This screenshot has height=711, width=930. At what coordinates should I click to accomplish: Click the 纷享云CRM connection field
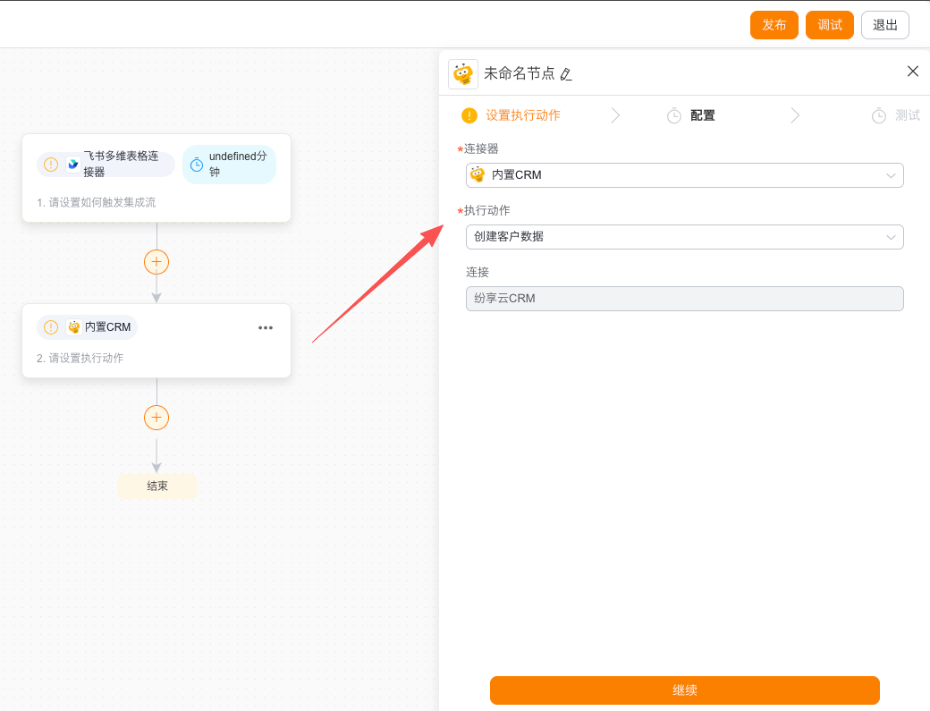684,299
